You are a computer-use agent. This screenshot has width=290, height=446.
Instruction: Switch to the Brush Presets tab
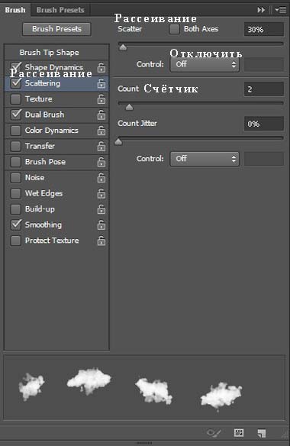tap(60, 10)
